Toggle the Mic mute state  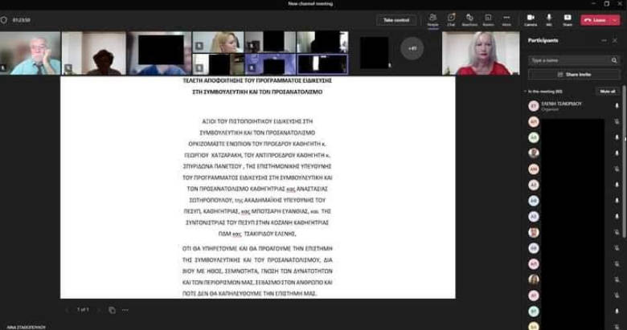click(549, 19)
